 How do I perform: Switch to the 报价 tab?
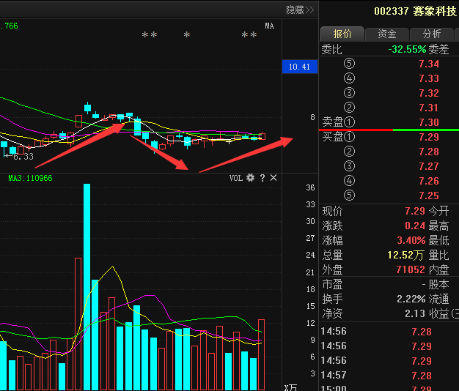click(x=342, y=34)
